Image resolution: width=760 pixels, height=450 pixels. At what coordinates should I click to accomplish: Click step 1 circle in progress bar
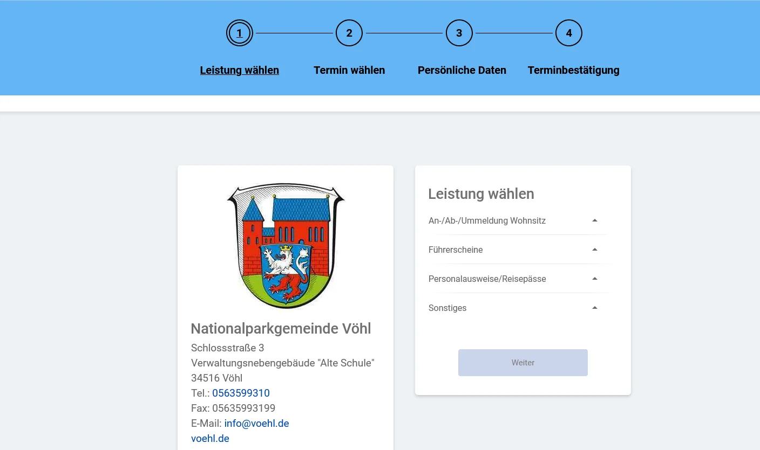click(x=240, y=33)
